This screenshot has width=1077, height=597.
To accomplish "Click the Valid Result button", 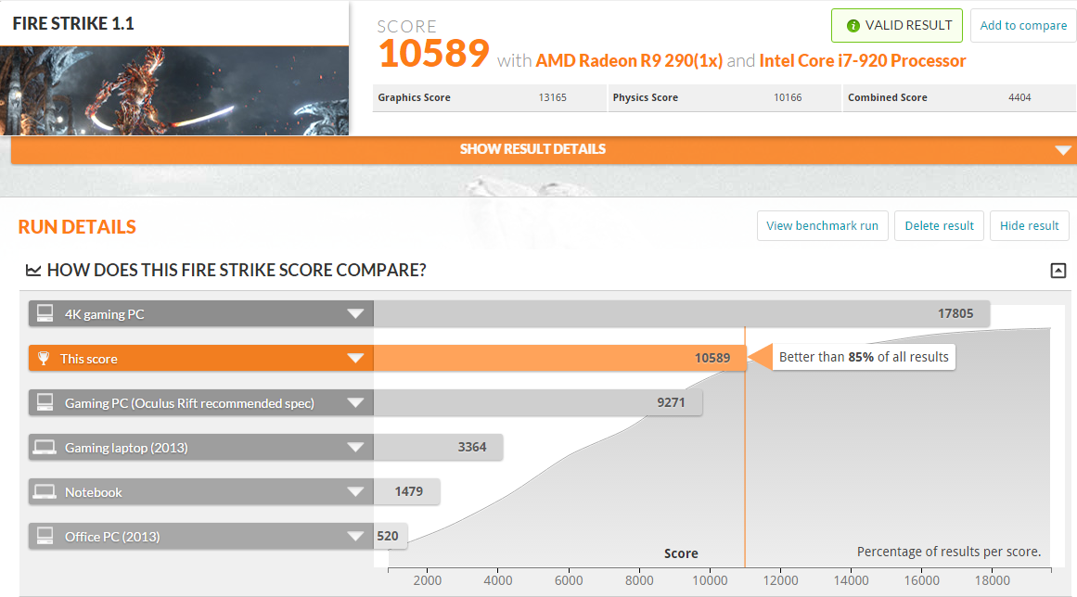I will tap(896, 25).
